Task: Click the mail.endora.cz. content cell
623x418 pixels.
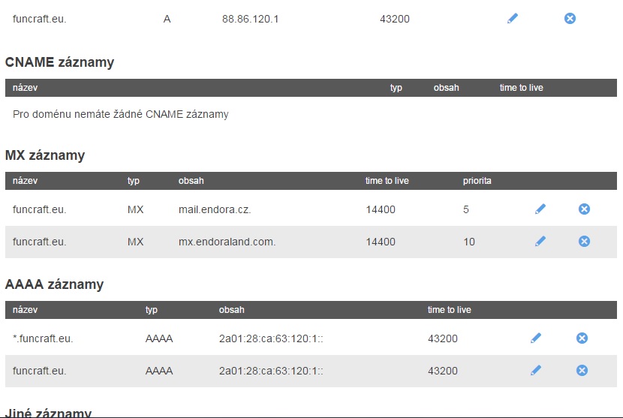Action: point(215,210)
